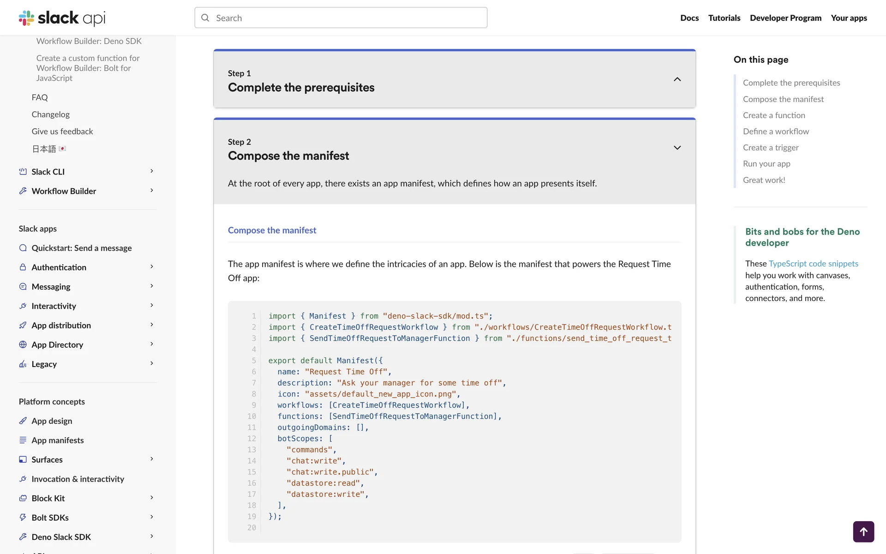Viewport: 886px width, 554px height.
Task: Click the Slack API logo
Action: (x=62, y=18)
